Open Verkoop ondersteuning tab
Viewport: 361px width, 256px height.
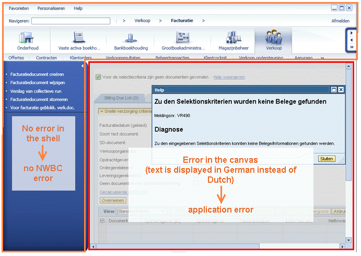[261, 58]
